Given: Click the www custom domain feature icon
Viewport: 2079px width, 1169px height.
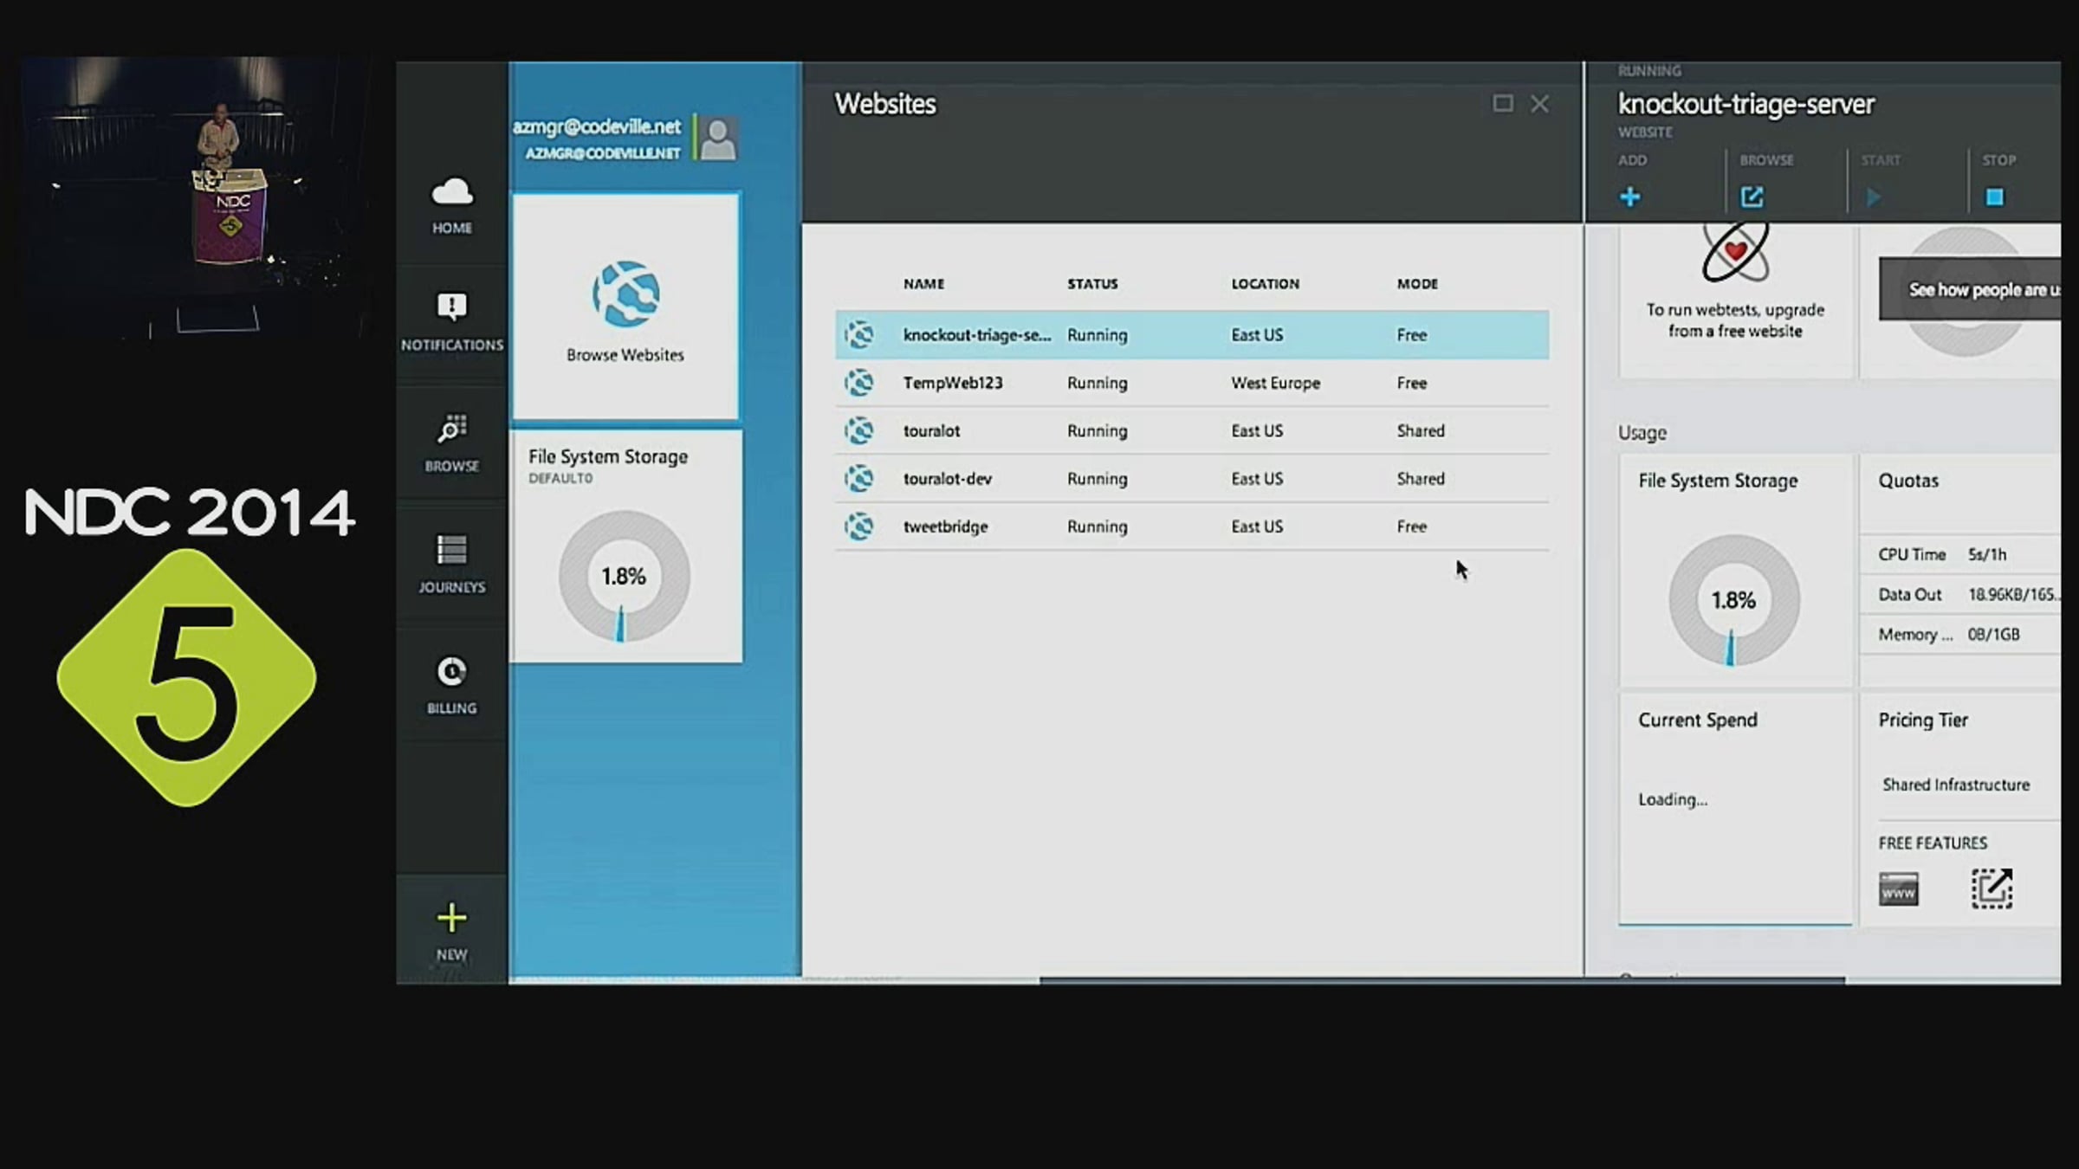Looking at the screenshot, I should 1899,889.
